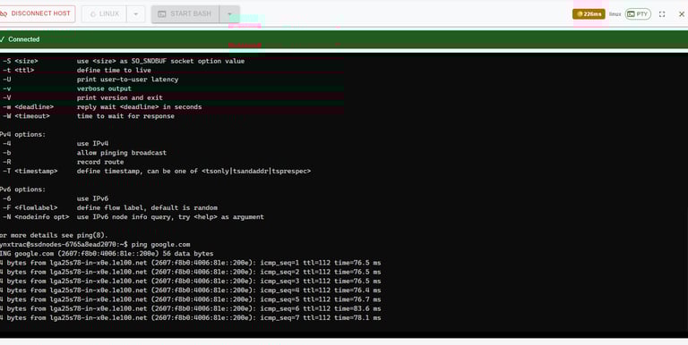Click the '-b allow pinging broadcast' line
This screenshot has width=688, height=345.
coord(84,152)
